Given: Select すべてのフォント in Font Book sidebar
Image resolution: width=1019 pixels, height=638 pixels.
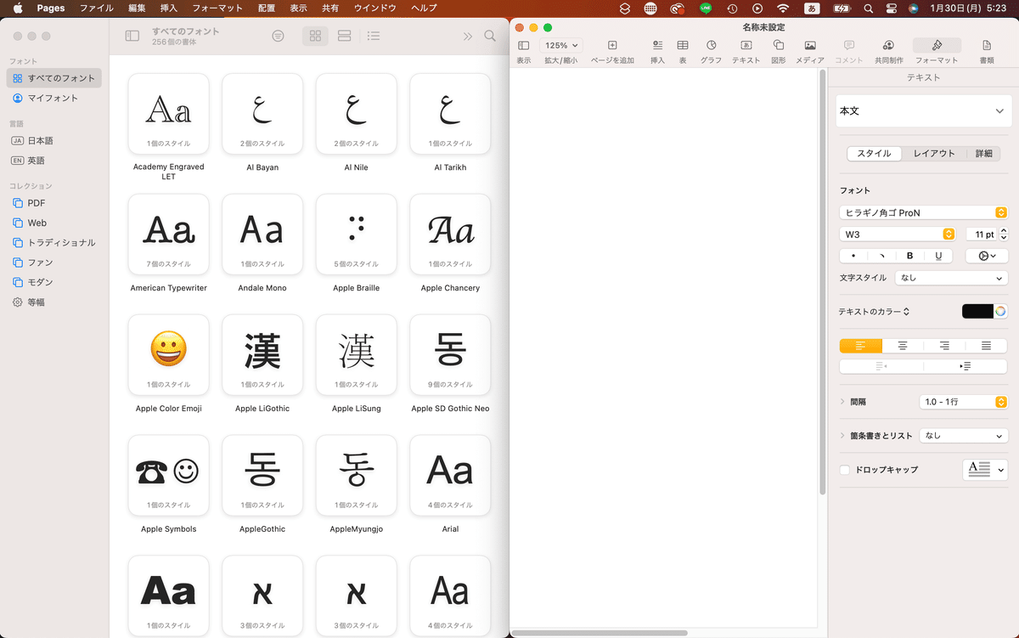Looking at the screenshot, I should [x=53, y=78].
